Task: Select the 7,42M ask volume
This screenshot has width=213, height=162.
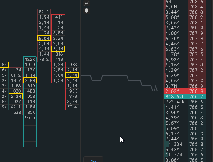Action: tap(172, 28)
